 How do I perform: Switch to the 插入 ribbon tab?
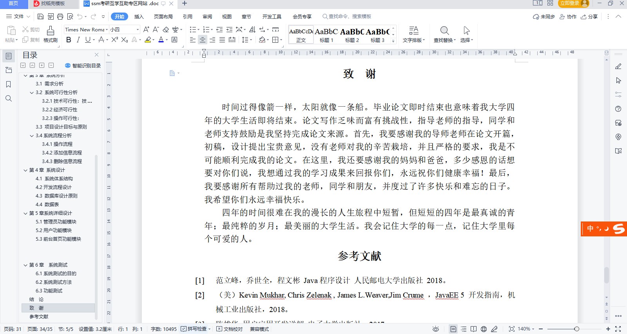point(139,16)
